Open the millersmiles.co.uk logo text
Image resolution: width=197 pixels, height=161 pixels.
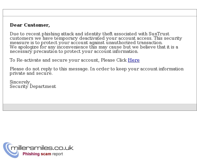point(42,148)
